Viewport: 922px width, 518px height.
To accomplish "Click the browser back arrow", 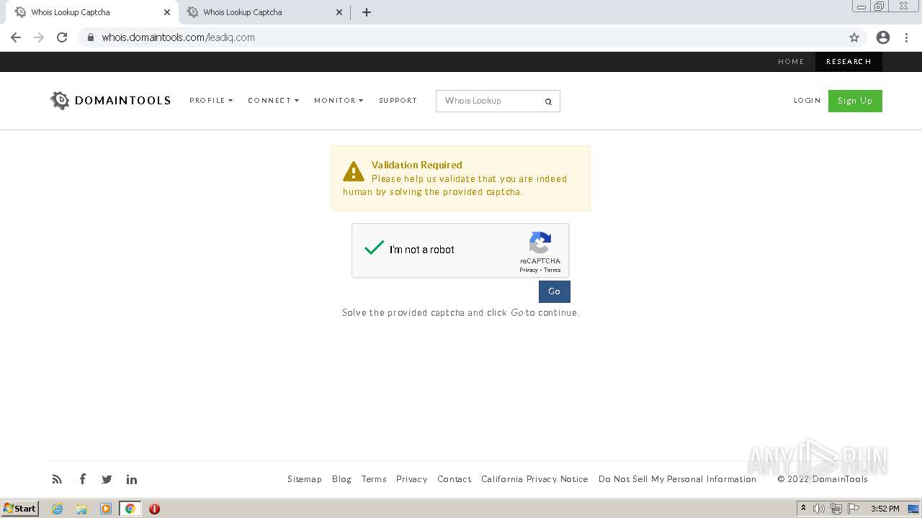I will point(16,37).
